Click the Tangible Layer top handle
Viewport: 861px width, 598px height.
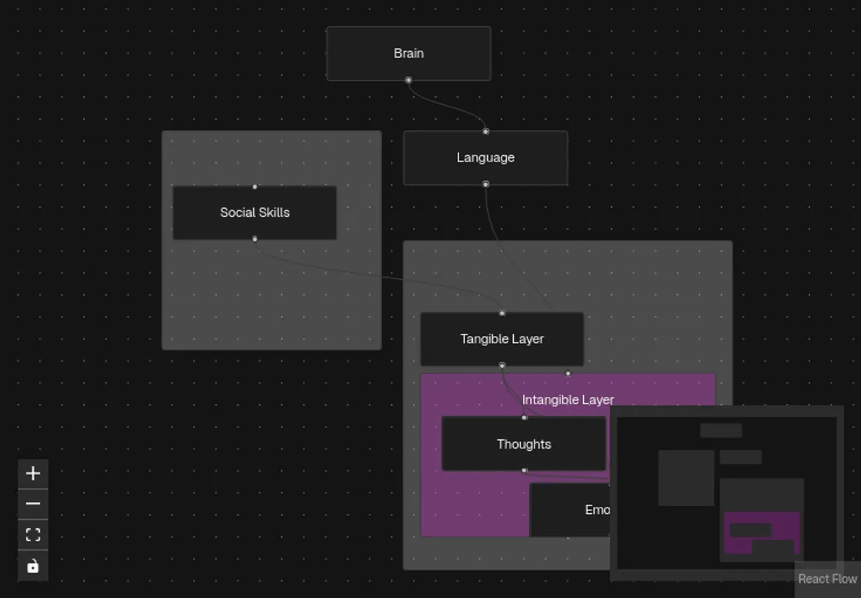coord(502,313)
